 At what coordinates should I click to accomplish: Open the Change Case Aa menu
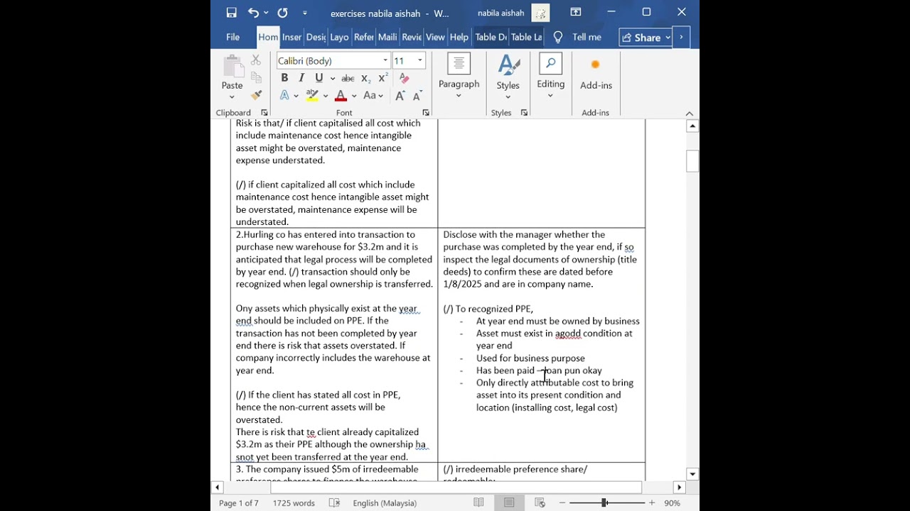coord(373,95)
